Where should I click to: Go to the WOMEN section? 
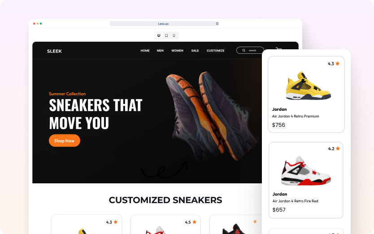click(x=178, y=51)
